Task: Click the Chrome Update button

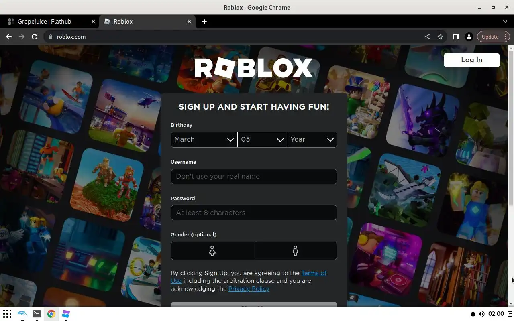Action: [x=494, y=37]
